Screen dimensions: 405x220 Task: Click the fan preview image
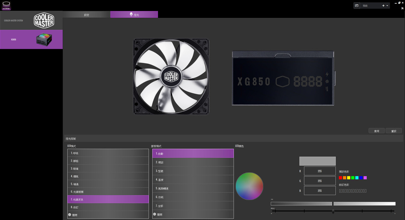(171, 76)
